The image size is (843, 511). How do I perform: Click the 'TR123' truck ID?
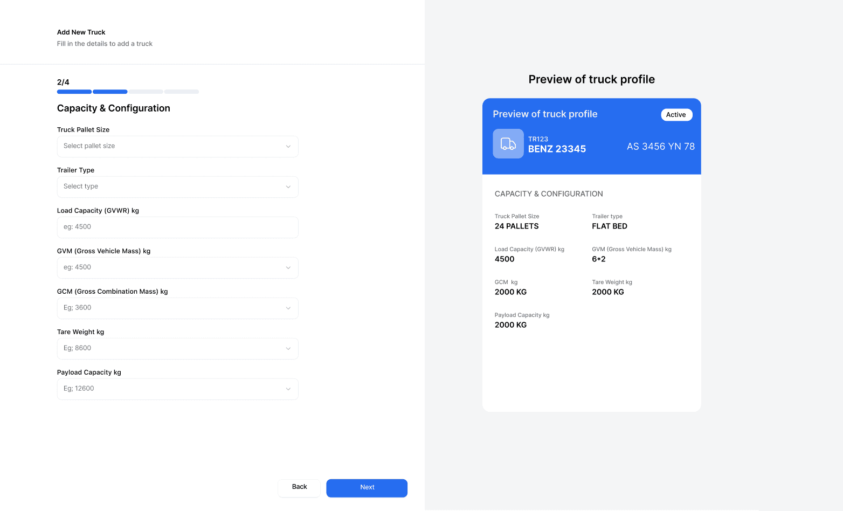[538, 139]
